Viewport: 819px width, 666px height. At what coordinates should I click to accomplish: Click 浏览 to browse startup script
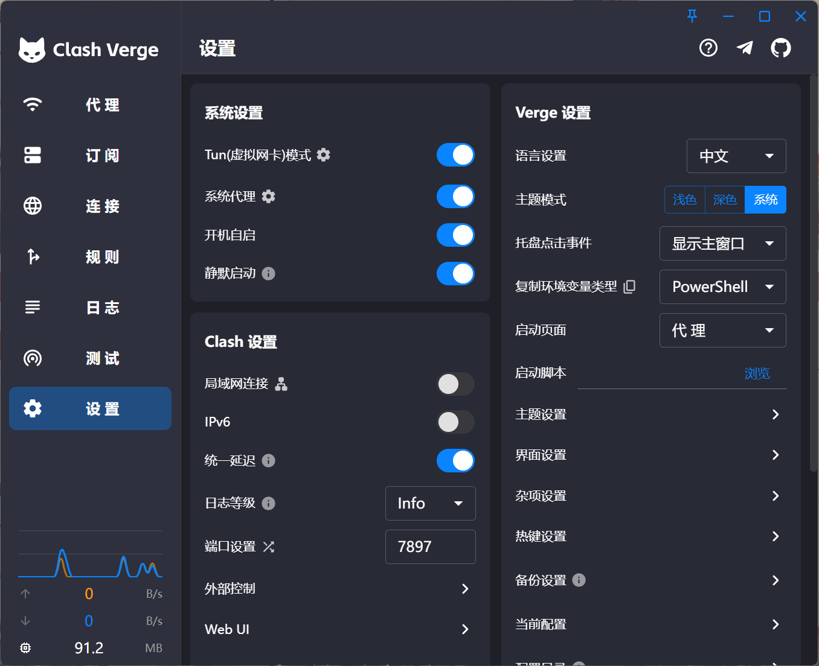click(757, 373)
